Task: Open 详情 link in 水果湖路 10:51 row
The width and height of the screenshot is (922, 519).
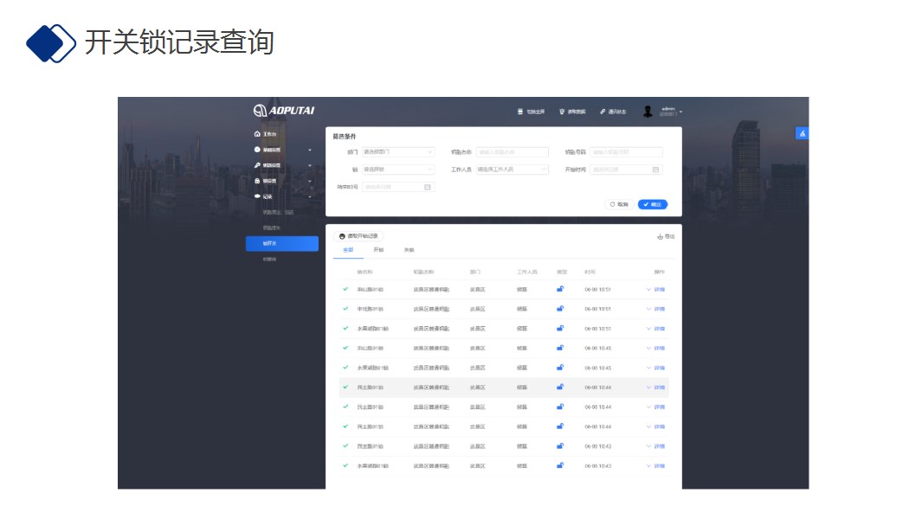Action: click(660, 329)
